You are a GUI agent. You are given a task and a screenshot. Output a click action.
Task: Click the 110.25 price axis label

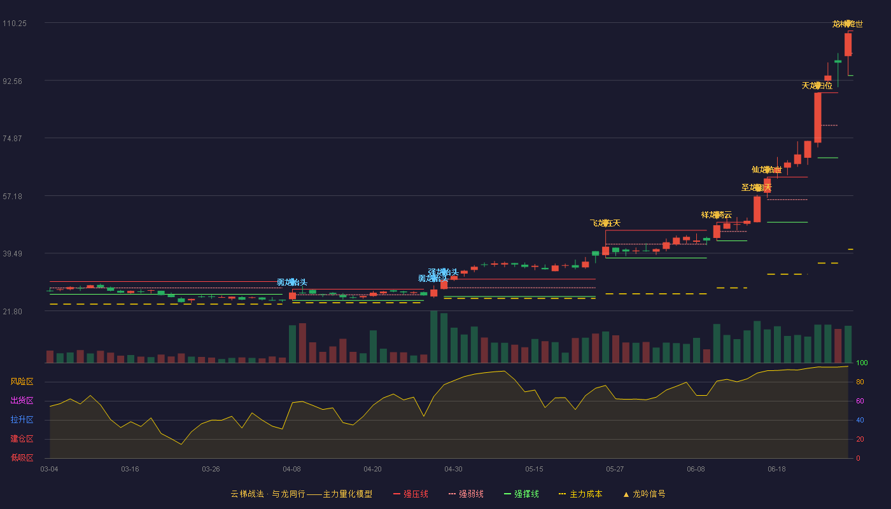point(15,24)
